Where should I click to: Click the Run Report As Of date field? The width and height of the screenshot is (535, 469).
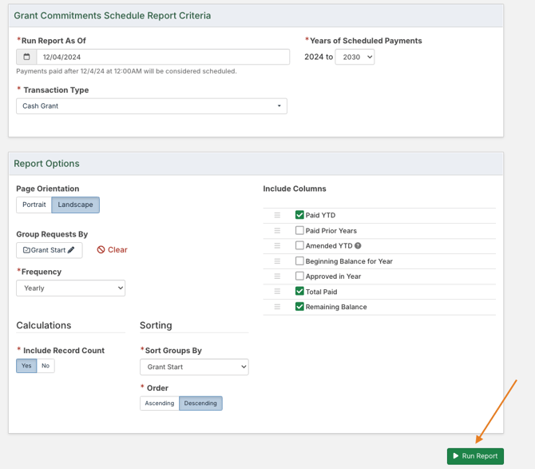pos(163,57)
